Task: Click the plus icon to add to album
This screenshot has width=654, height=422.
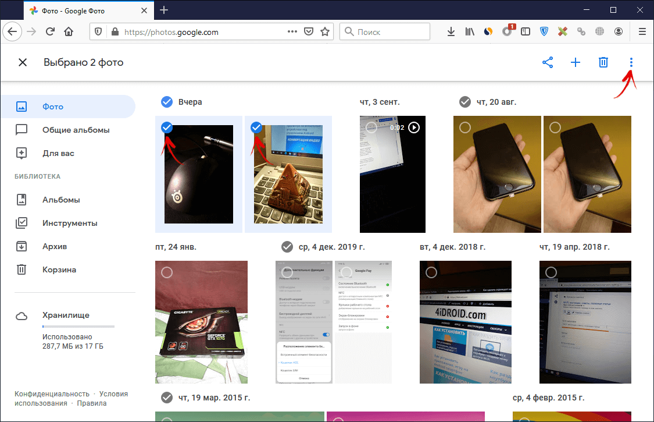Action: [576, 63]
